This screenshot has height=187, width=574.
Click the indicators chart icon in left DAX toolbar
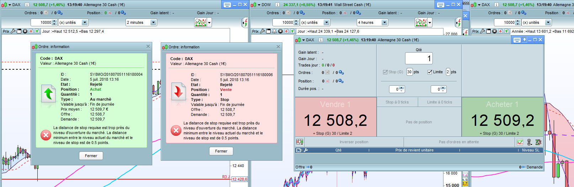pyautogui.click(x=201, y=22)
